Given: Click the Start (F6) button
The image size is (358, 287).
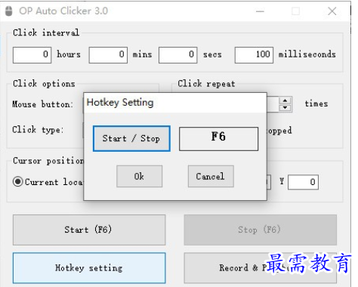Looking at the screenshot, I should tap(89, 230).
